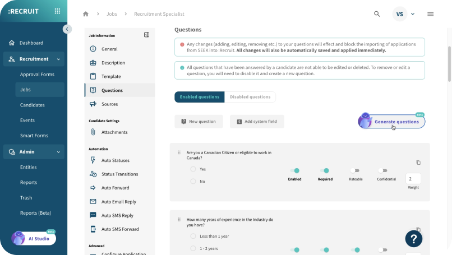This screenshot has height=255, width=452.
Task: Click the Template clipboard icon
Action: (x=93, y=76)
